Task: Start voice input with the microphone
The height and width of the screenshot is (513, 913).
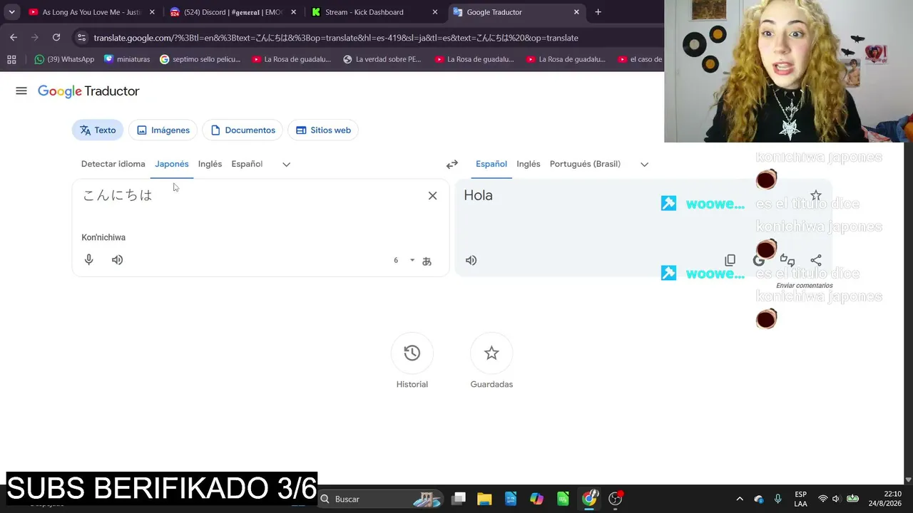Action: 89,260
